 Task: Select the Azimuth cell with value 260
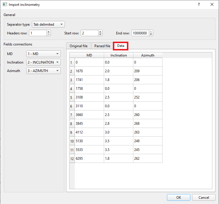click(148, 115)
